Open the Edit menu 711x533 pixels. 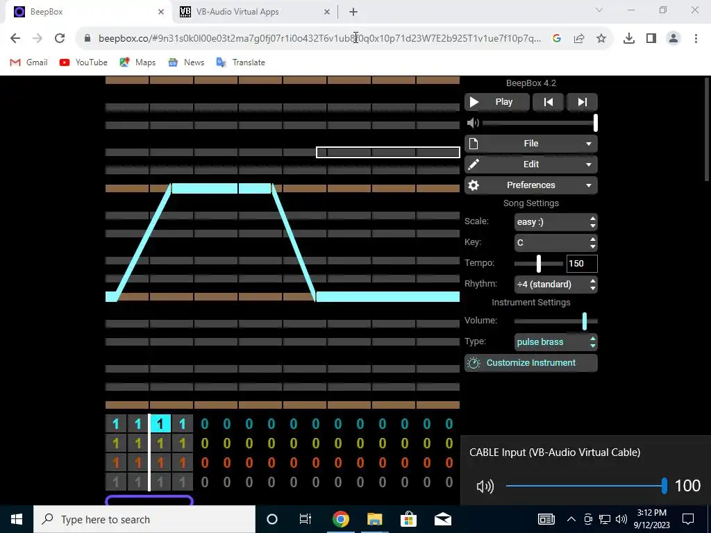coord(530,164)
